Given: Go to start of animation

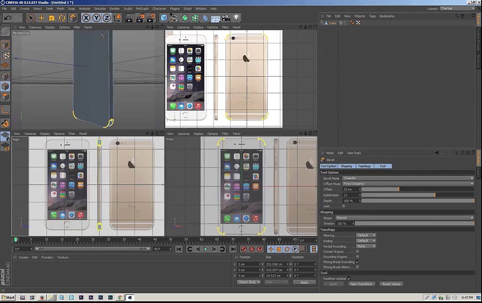Looking at the screenshot, I should point(179,249).
